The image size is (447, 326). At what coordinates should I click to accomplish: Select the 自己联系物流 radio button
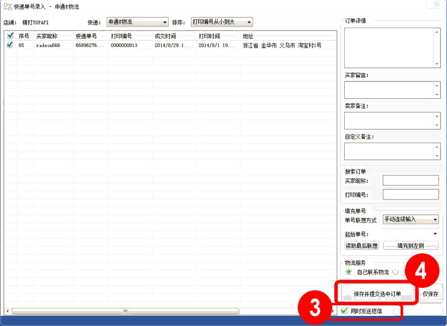click(349, 272)
